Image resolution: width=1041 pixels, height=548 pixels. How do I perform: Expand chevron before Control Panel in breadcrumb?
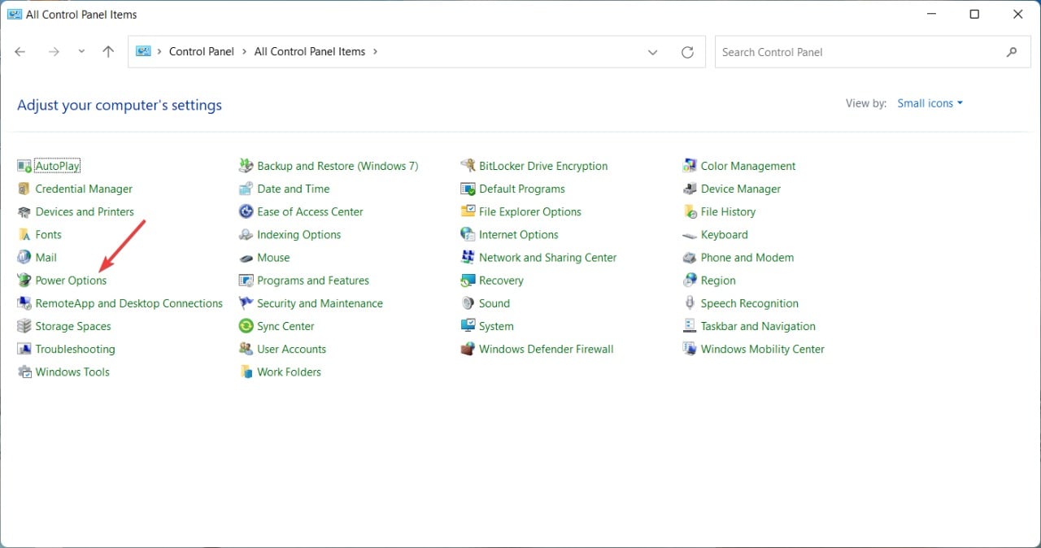pyautogui.click(x=159, y=51)
